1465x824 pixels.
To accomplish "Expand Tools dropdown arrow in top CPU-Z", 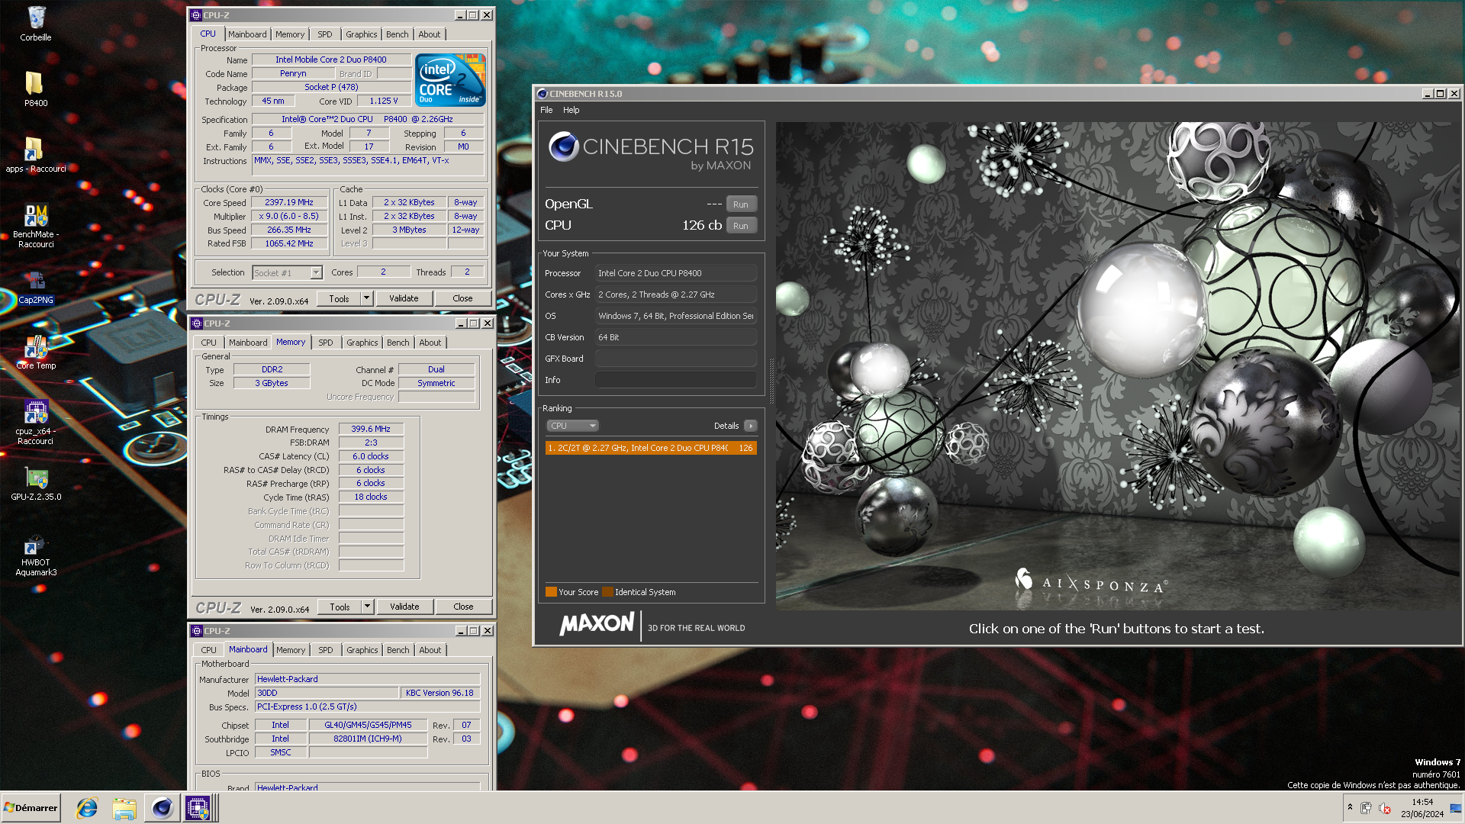I will pyautogui.click(x=366, y=298).
